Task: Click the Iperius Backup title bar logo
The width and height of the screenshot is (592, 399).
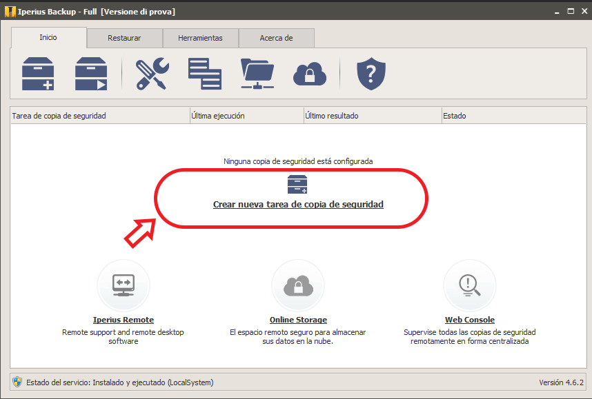Action: [x=10, y=12]
